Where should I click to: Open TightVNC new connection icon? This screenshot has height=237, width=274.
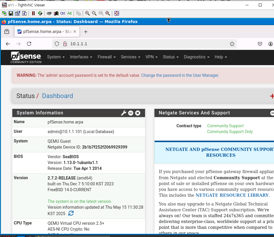(x=4, y=13)
